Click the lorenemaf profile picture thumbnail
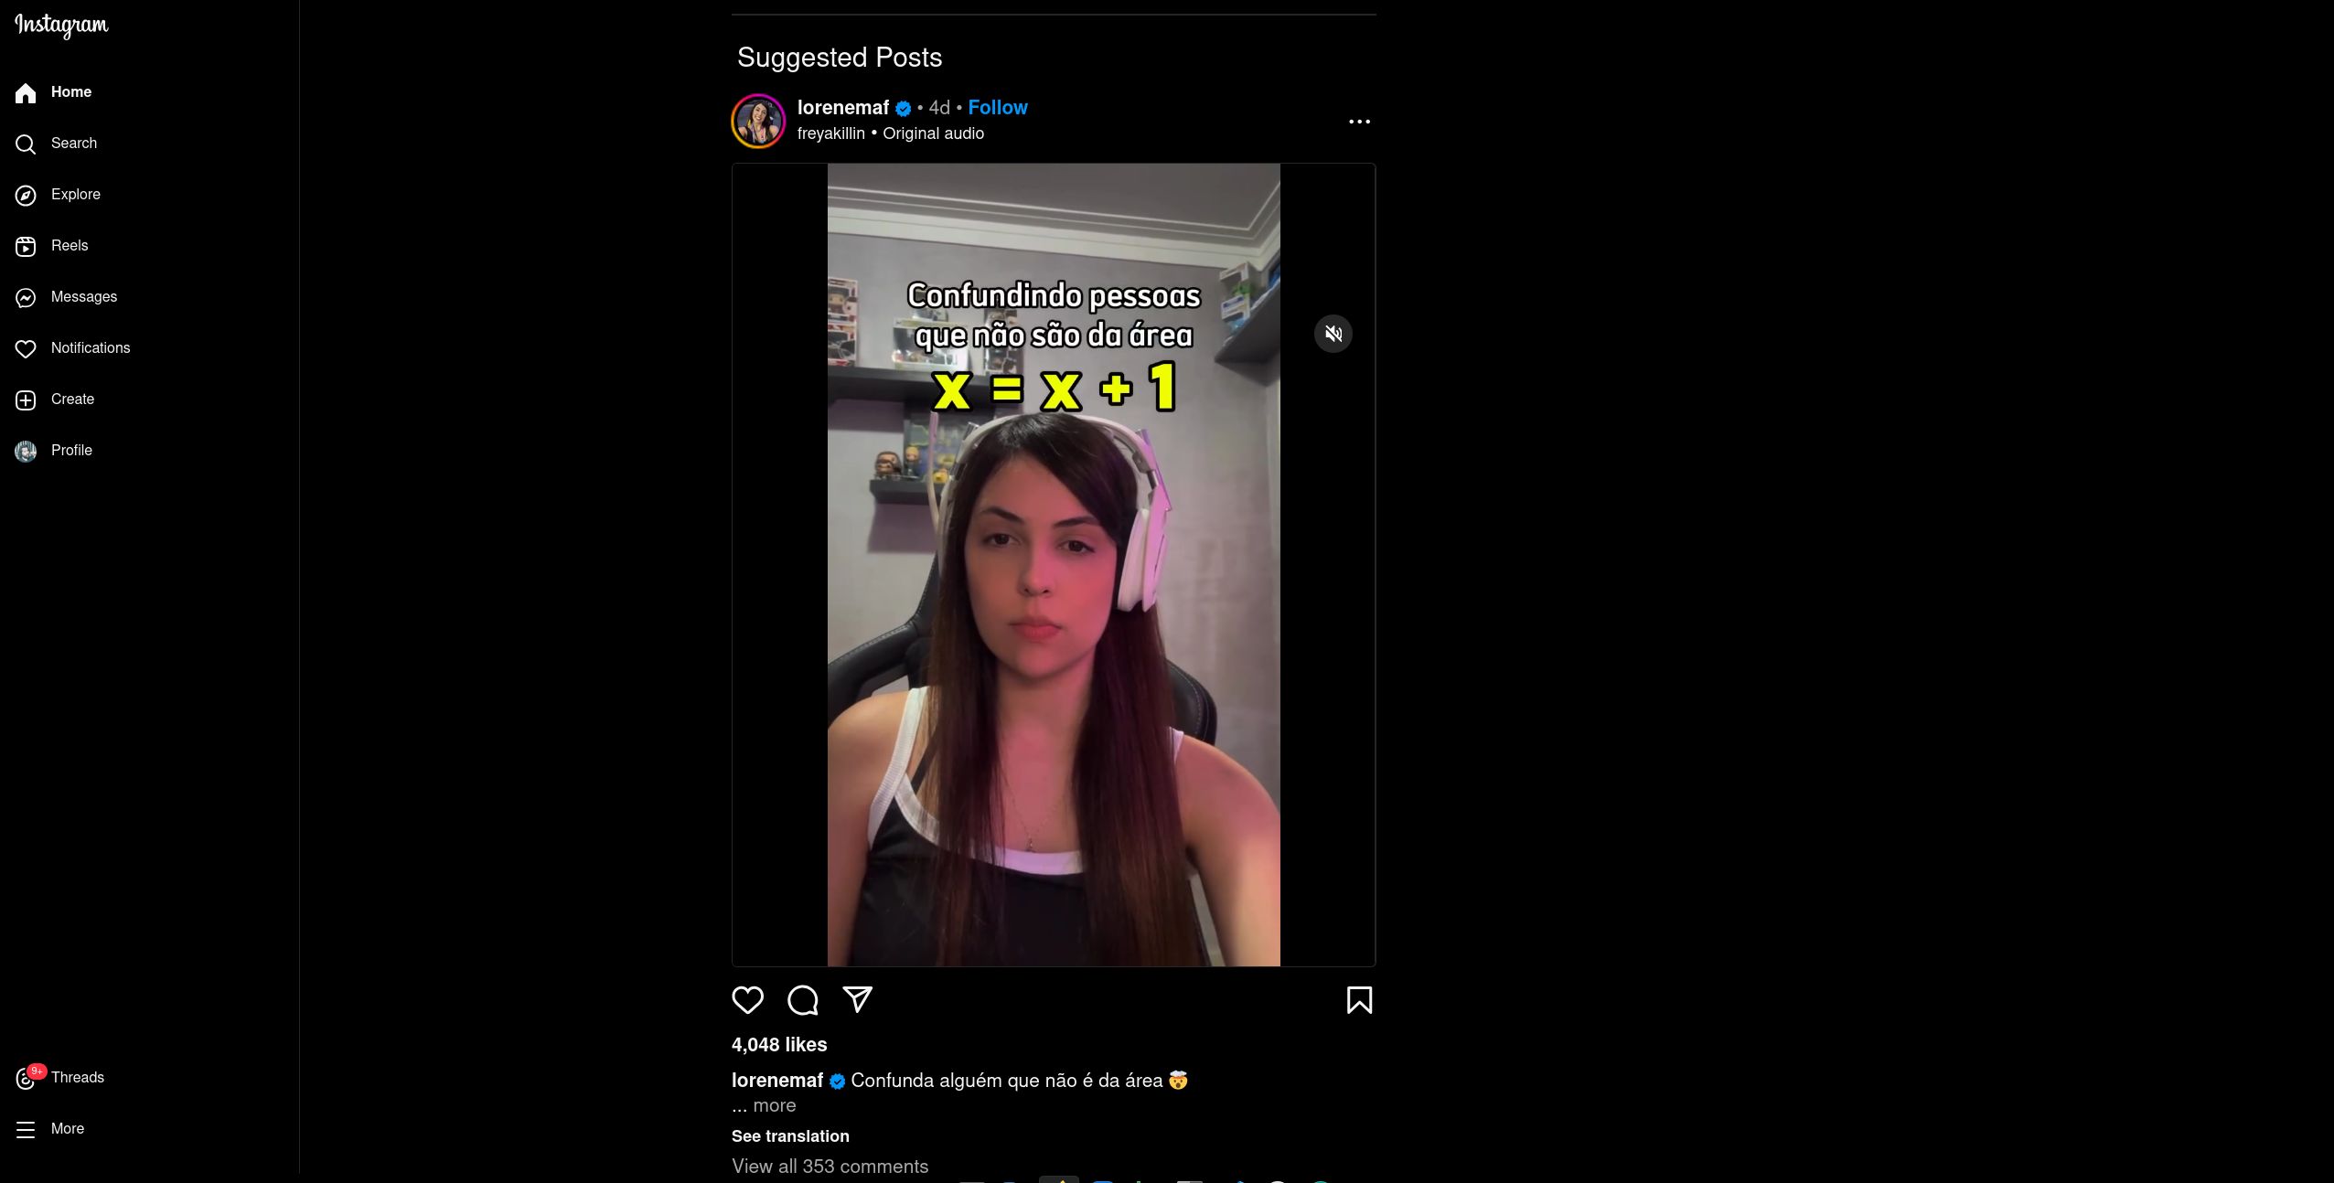 click(x=757, y=119)
